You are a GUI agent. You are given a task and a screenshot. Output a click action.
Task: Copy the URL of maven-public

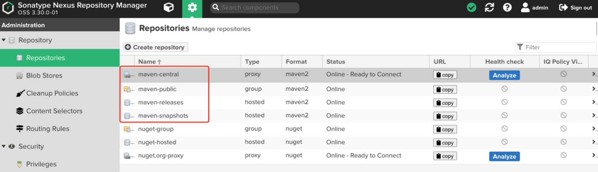click(x=445, y=89)
